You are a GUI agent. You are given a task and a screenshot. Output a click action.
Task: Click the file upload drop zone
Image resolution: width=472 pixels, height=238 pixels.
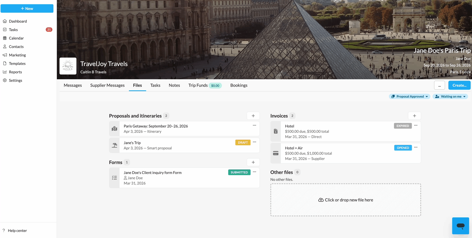pyautogui.click(x=346, y=200)
